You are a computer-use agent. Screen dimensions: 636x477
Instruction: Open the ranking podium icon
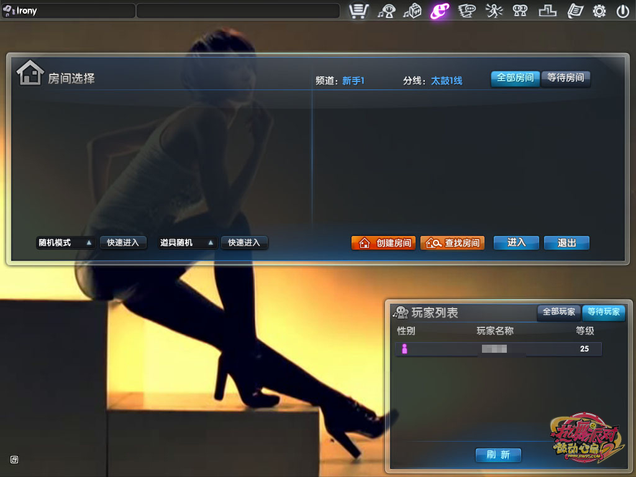point(547,11)
